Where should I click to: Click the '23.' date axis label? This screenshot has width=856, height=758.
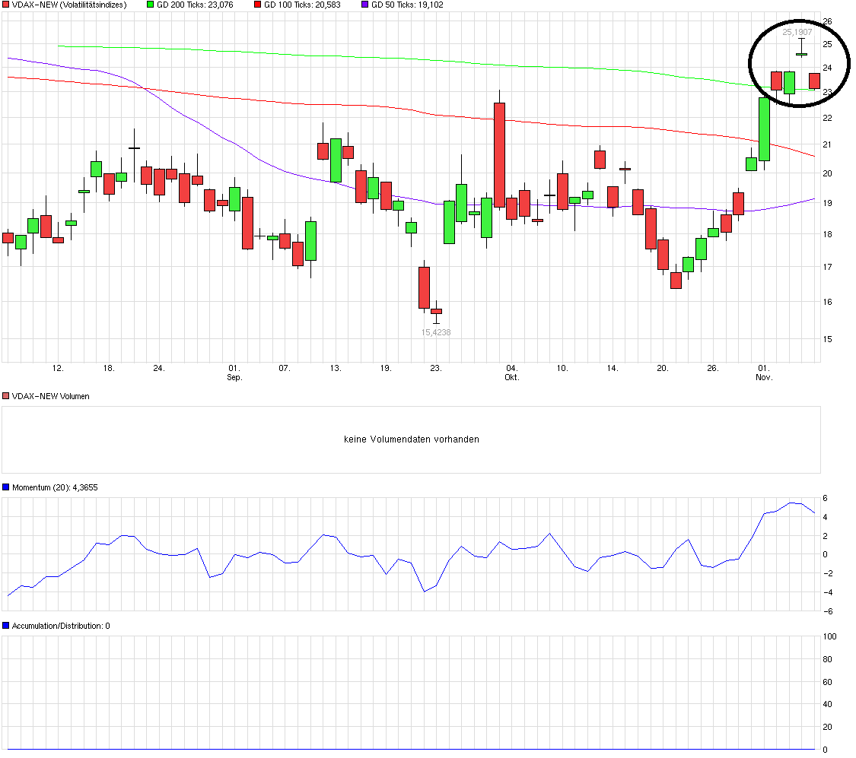point(436,368)
